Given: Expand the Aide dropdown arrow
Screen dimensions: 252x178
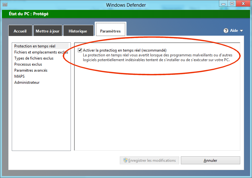Looking at the screenshot, I should coord(242,31).
